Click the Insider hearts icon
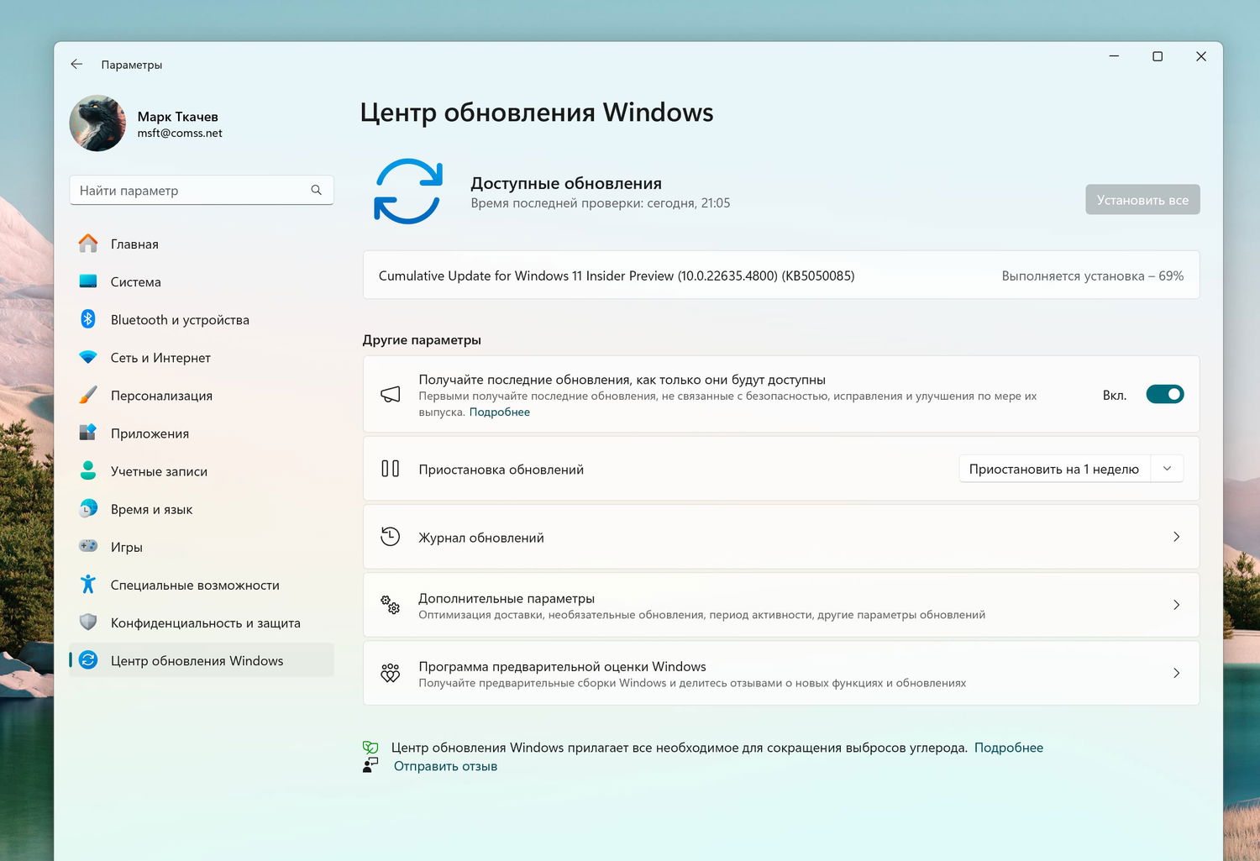This screenshot has height=861, width=1260. click(391, 673)
